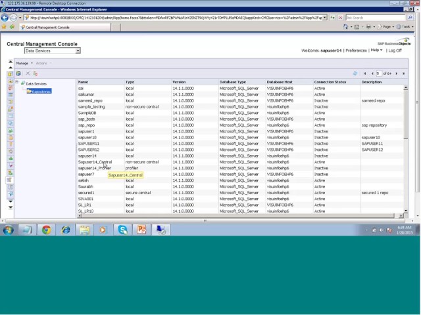Select the Central Management Console browser tab

click(65, 27)
